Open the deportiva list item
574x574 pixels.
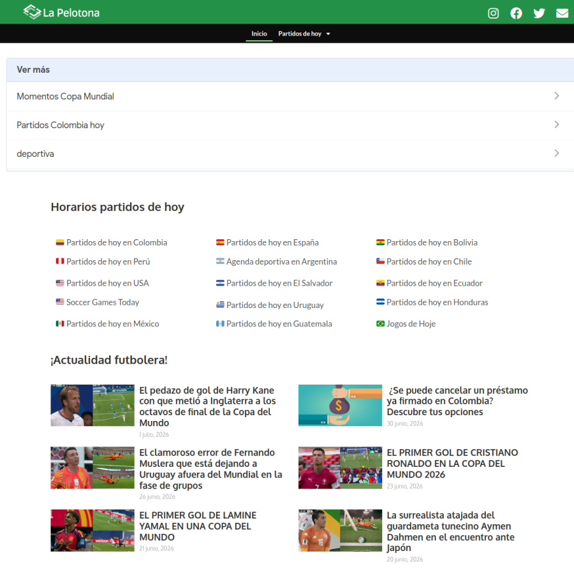point(290,154)
